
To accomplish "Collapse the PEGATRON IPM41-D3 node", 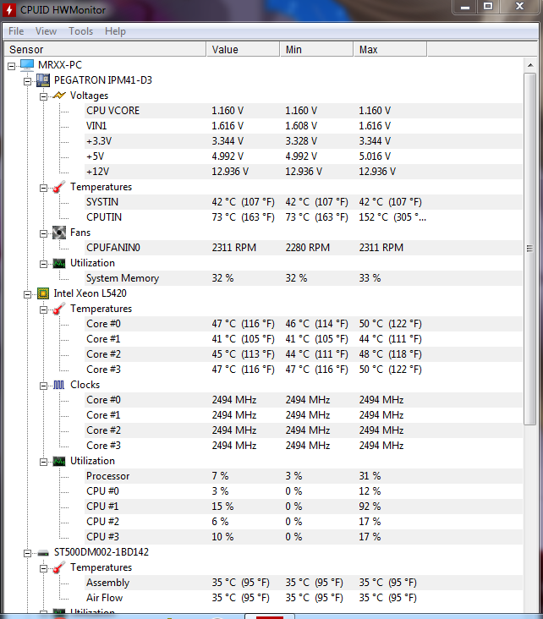I will tap(27, 82).
